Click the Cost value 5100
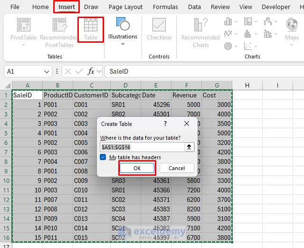This screenshot has width=304, height=248. (x=217, y=209)
